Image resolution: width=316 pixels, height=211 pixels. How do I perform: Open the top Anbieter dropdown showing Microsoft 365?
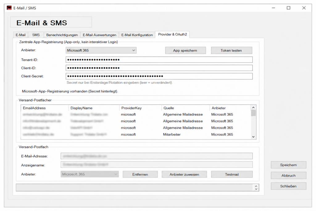click(101, 50)
